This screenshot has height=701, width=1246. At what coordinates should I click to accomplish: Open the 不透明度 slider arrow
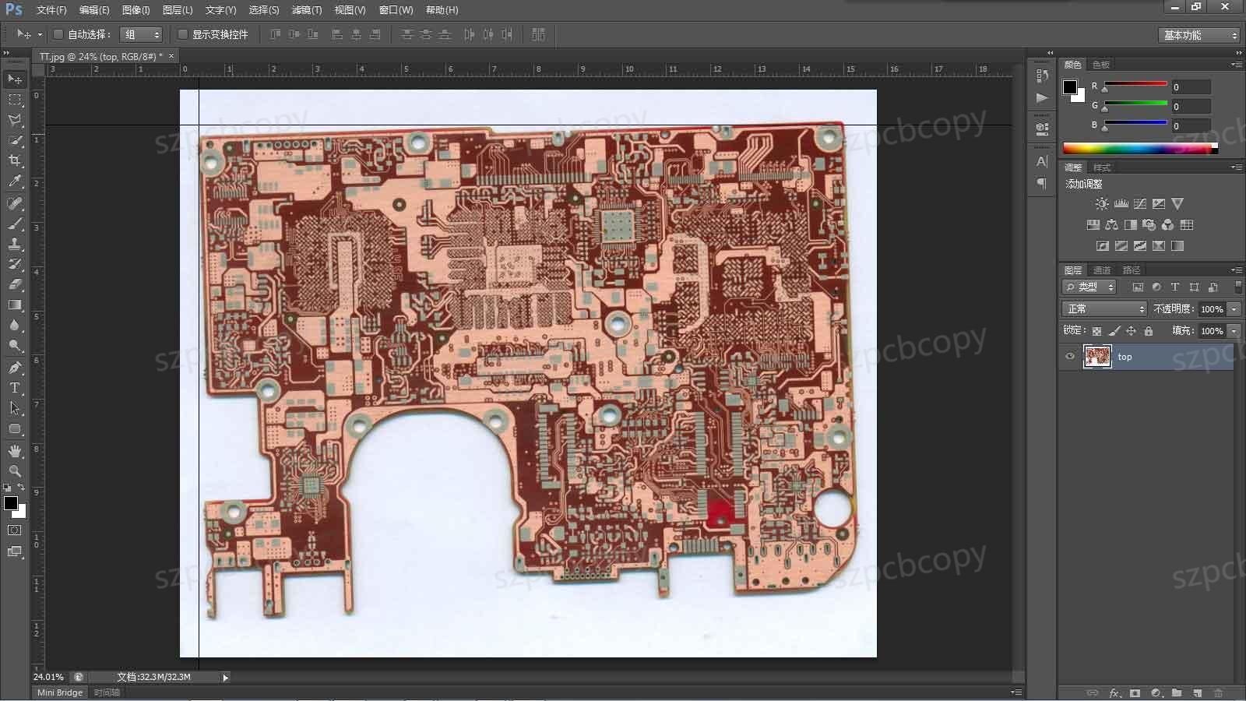point(1234,309)
